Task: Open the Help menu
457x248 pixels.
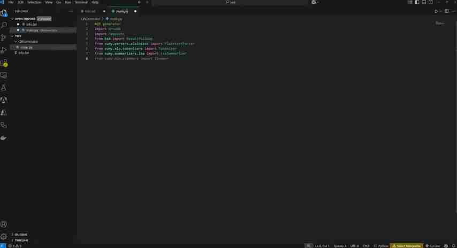Action: 95,2
